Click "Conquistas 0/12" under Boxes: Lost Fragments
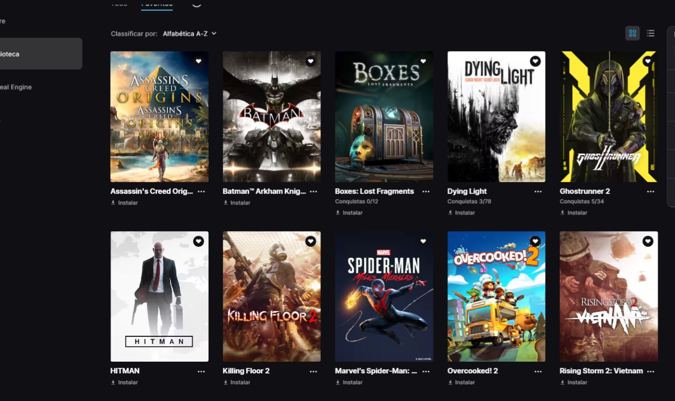The height and width of the screenshot is (401, 675). pyautogui.click(x=357, y=201)
